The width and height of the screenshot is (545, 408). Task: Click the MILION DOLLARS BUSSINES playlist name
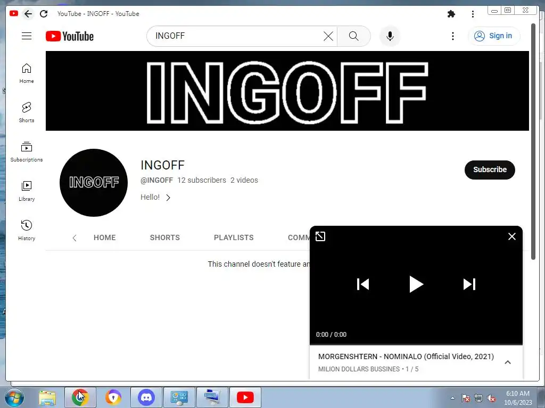tap(359, 369)
